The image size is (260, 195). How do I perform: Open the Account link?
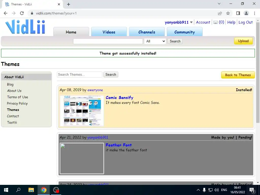click(x=203, y=22)
